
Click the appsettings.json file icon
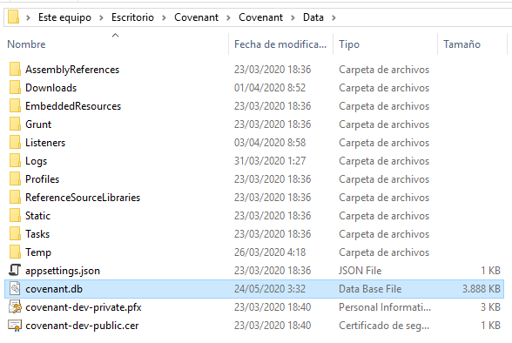click(x=15, y=270)
